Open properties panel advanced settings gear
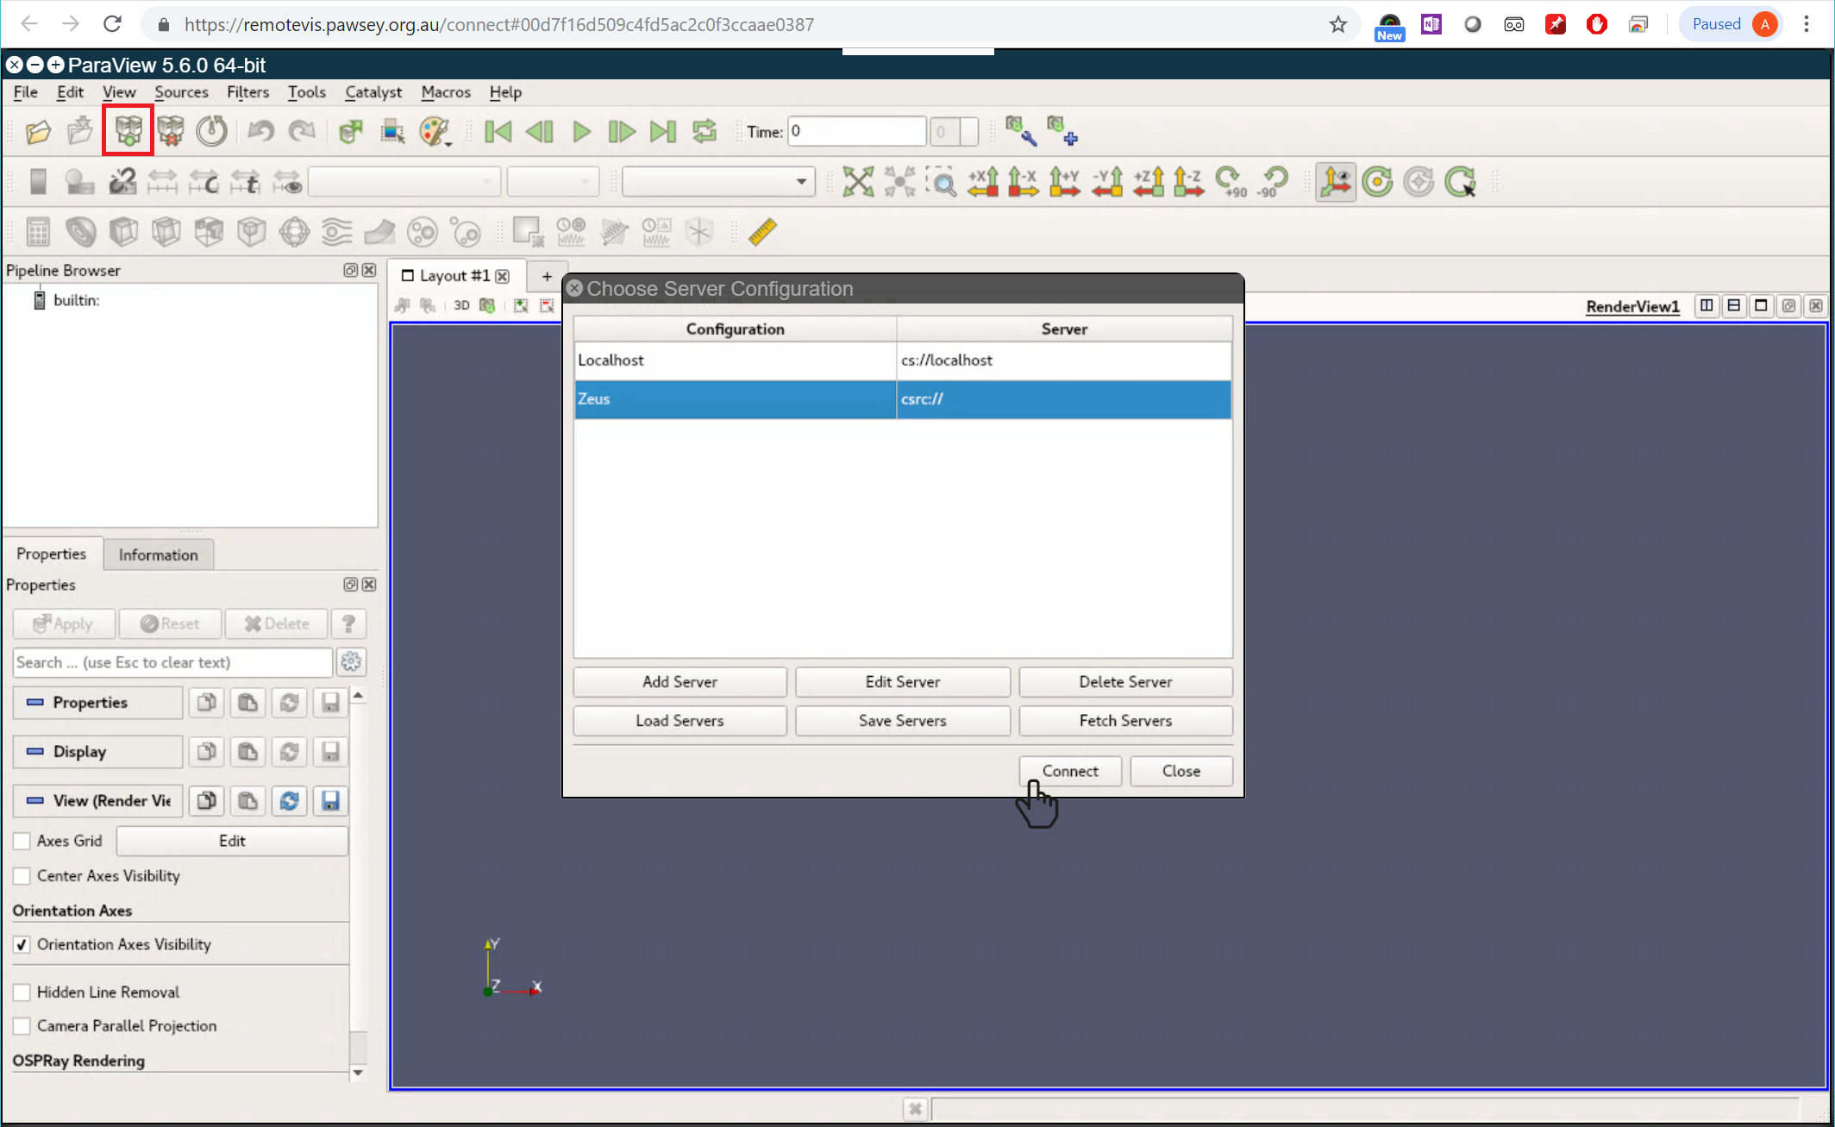The height and width of the screenshot is (1127, 1835). [x=351, y=661]
